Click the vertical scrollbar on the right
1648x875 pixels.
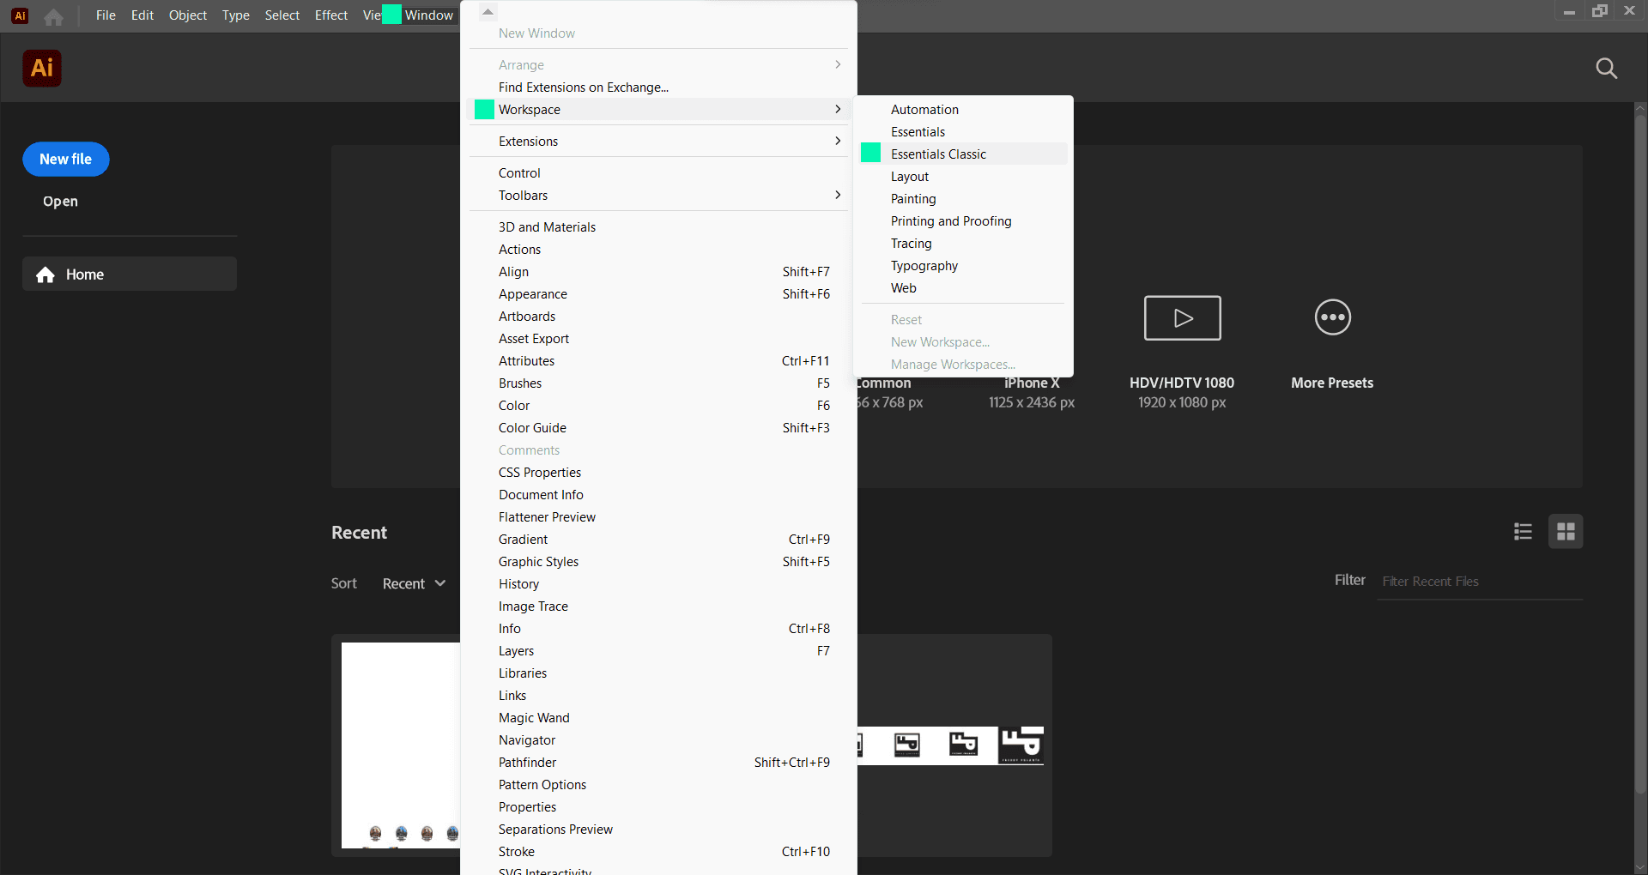tap(1640, 455)
